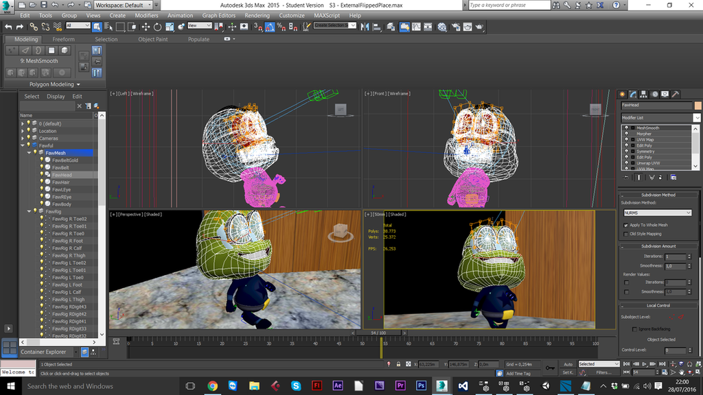Toggle MeshSmooth modifier bulb
Image resolution: width=703 pixels, height=395 pixels.
[x=626, y=128]
